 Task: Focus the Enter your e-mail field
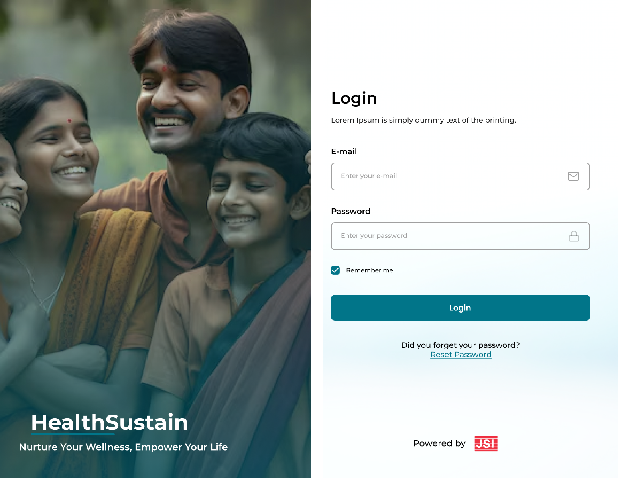461,176
